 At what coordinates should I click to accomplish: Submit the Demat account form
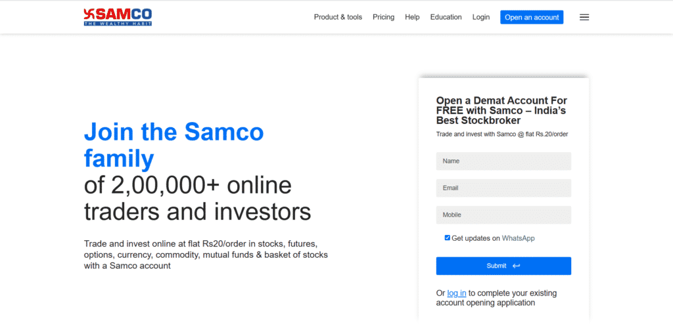tap(503, 266)
